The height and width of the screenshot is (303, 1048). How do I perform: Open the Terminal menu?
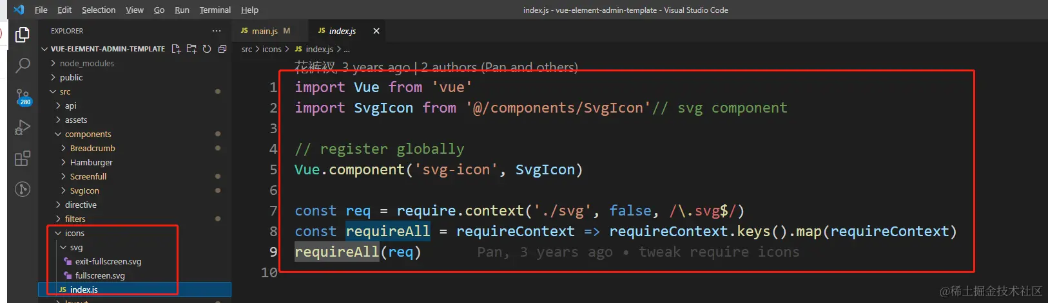click(215, 10)
